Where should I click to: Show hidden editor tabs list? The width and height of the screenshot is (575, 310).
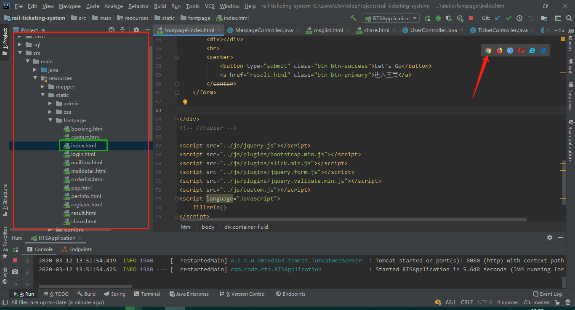(560, 30)
